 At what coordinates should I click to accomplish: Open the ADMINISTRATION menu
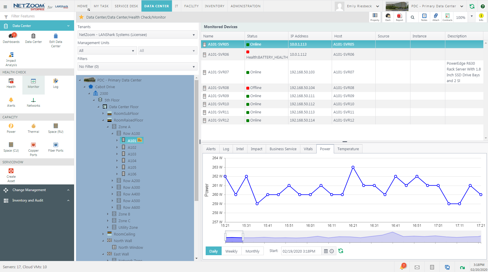pos(245,6)
